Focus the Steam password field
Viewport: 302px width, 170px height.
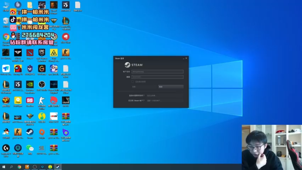(x=157, y=77)
